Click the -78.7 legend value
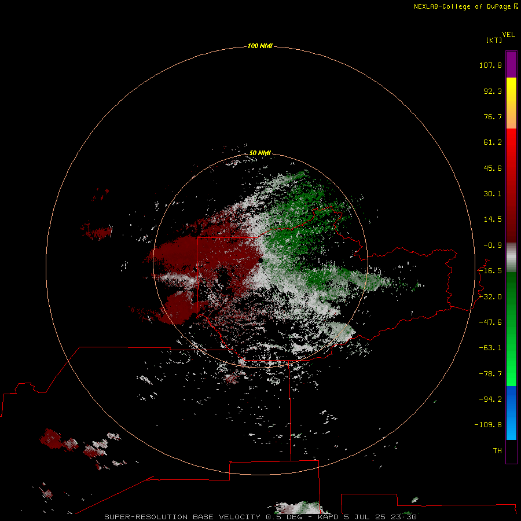This screenshot has width=521, height=521. (490, 374)
